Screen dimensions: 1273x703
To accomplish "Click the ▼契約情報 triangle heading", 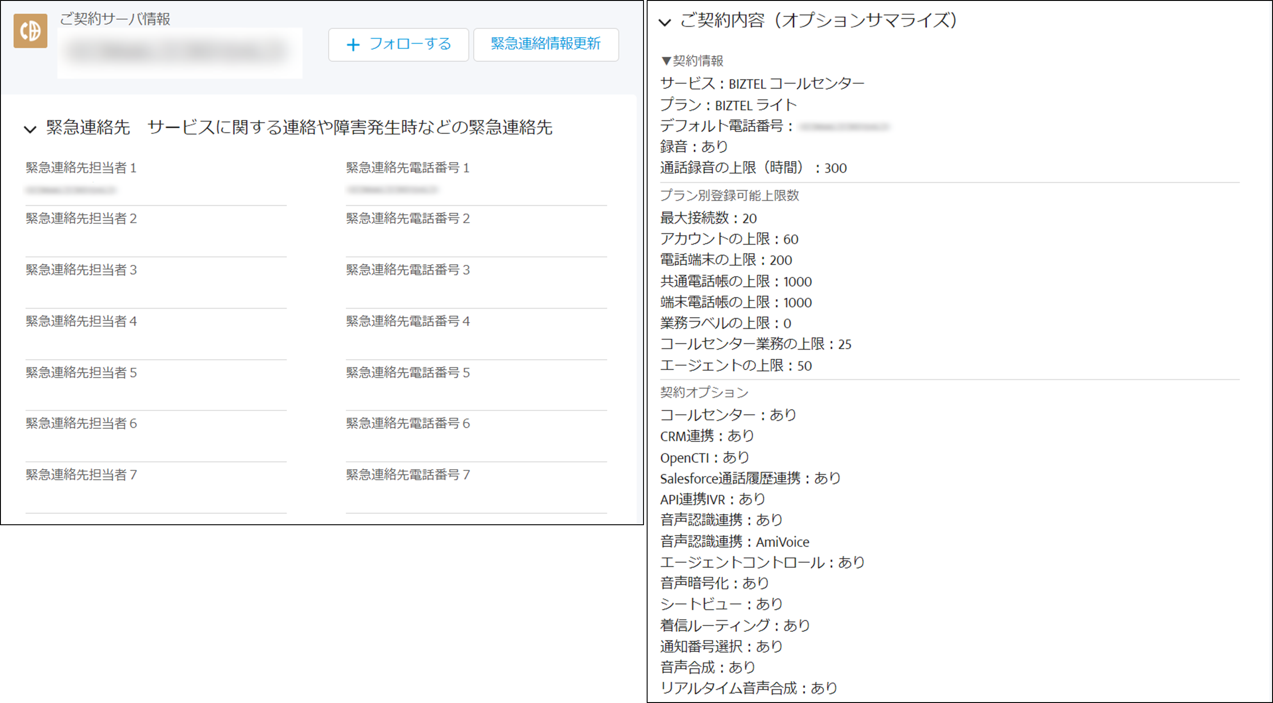I will [692, 61].
